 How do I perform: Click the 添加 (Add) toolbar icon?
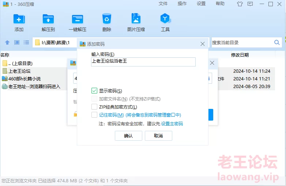coord(19,19)
